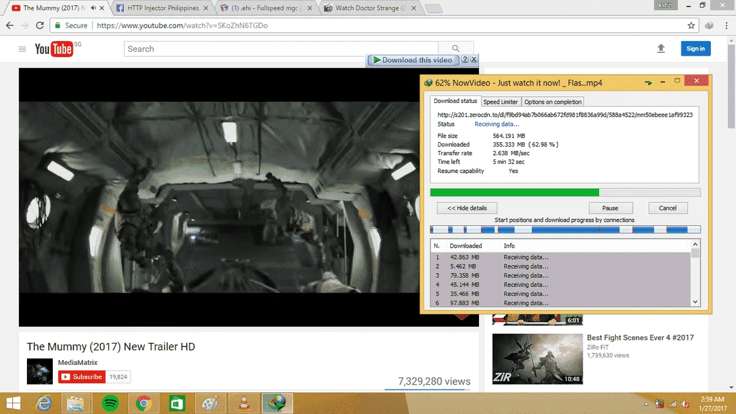Open the Chrome three-dot menu
Viewport: 736px width, 414px height.
pyautogui.click(x=726, y=26)
